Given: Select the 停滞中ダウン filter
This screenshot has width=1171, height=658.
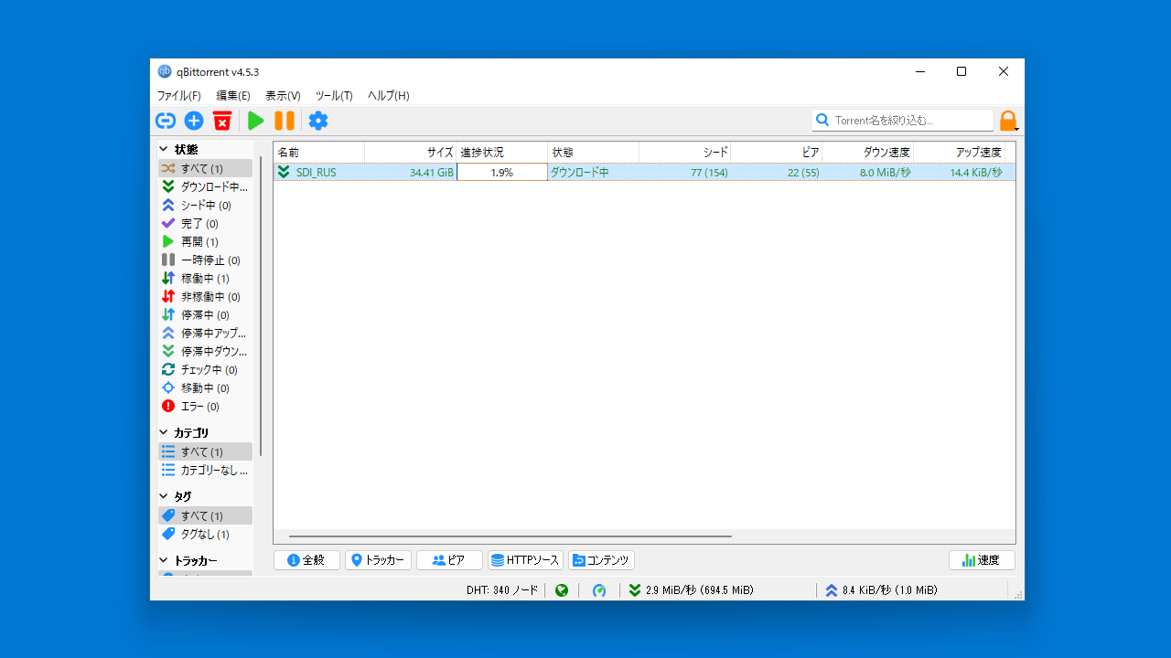Looking at the screenshot, I should [205, 351].
